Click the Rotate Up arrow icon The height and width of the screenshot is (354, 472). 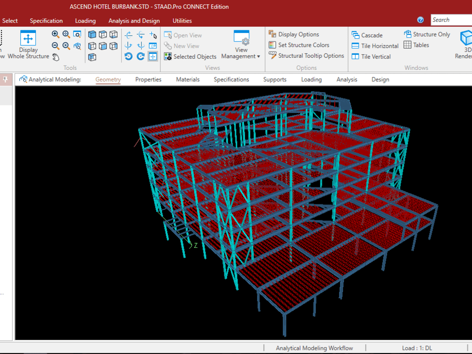(128, 35)
